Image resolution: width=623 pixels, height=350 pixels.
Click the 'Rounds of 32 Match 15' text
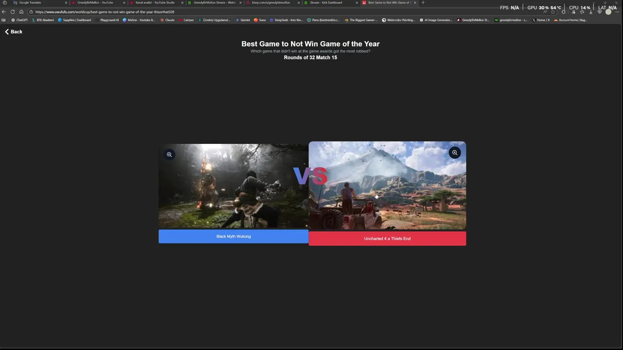pyautogui.click(x=311, y=57)
